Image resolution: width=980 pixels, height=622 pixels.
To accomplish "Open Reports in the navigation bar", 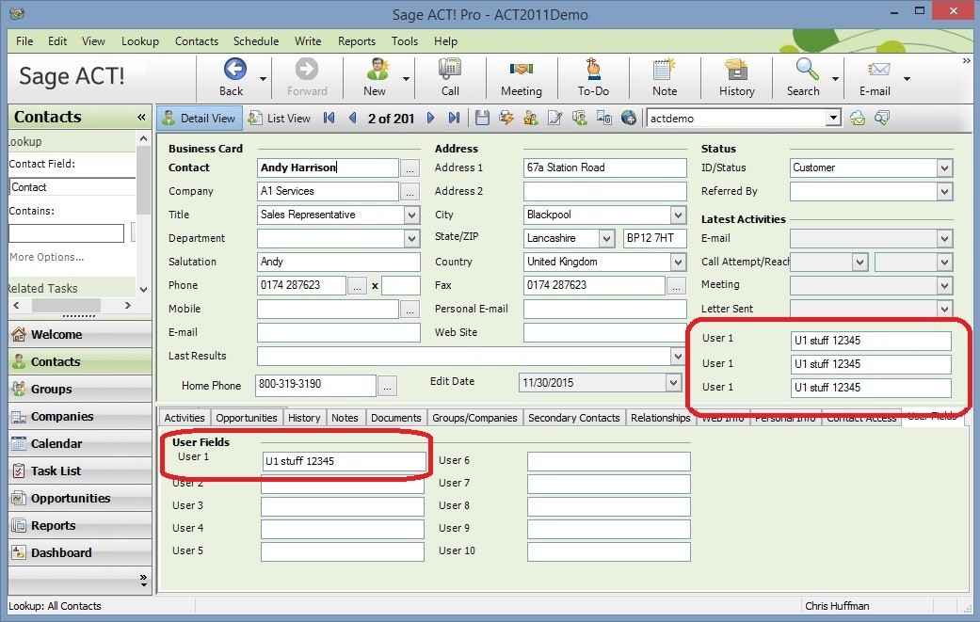I will 80,526.
